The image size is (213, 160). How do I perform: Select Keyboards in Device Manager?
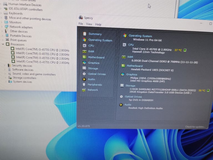coord(16,13)
